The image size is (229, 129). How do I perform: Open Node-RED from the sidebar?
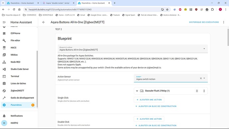(x=18, y=62)
